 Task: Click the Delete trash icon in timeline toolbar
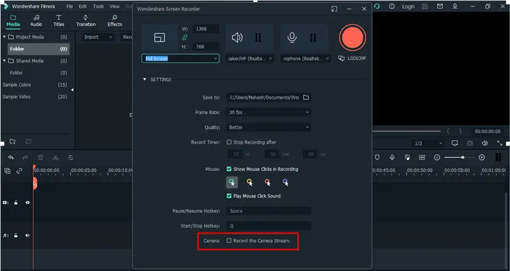tap(40, 157)
